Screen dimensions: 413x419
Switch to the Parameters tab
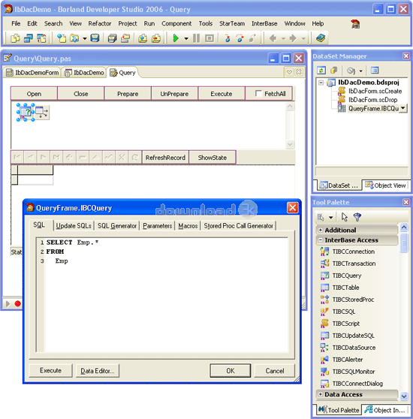pos(158,226)
